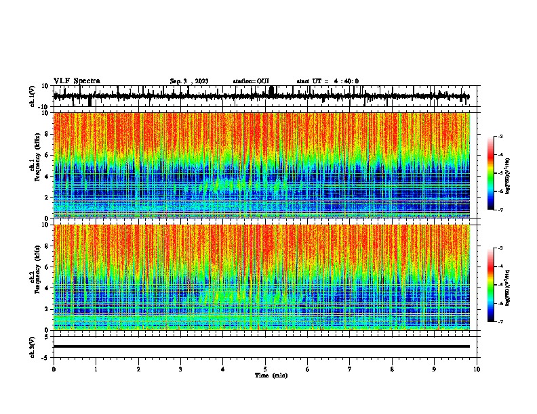Click the ch.1 spectrogram "8" kHz tick label
This screenshot has height=414, width=537.
tap(47, 134)
